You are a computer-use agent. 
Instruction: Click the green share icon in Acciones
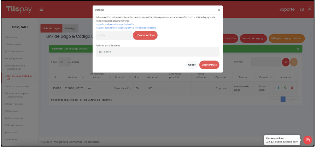click(285, 88)
